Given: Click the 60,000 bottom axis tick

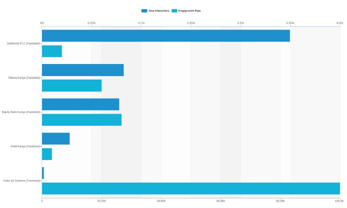Looking at the screenshot, I should tap(221, 201).
